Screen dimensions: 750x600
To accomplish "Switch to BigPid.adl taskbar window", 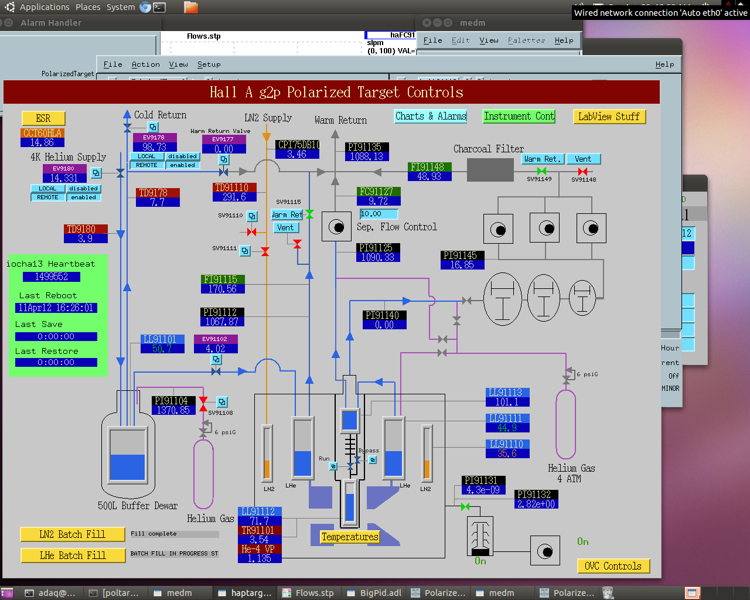I will [375, 593].
